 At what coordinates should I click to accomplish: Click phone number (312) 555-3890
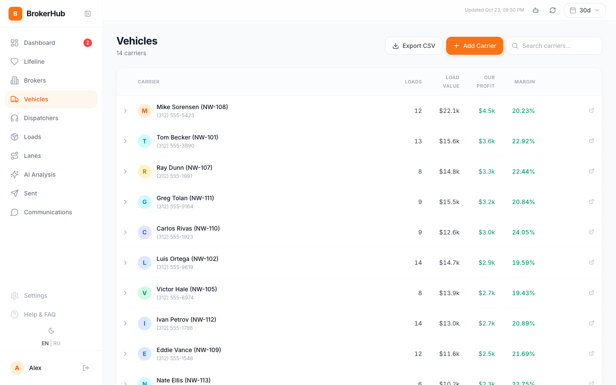(x=175, y=146)
